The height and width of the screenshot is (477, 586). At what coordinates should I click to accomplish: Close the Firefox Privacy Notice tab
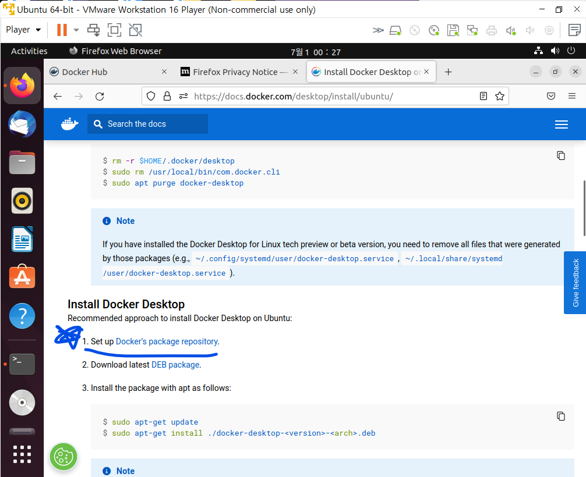[295, 72]
